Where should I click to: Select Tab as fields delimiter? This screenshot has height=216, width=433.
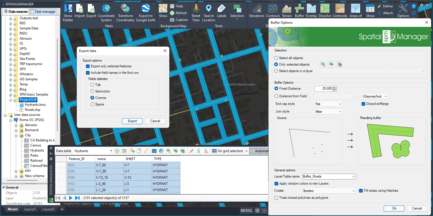(x=92, y=85)
